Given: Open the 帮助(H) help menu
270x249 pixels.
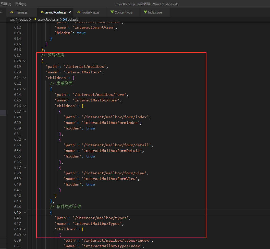Looking at the screenshot, I should click(x=20, y=4).
